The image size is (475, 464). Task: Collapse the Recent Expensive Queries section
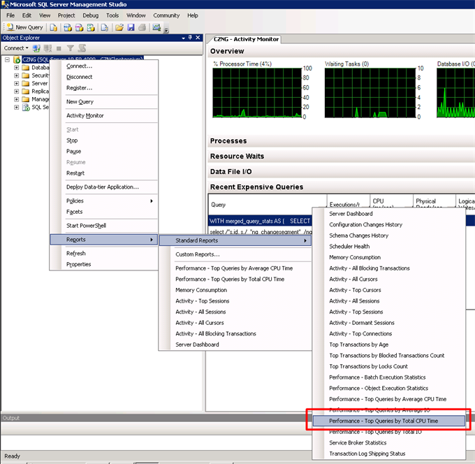[341, 187]
